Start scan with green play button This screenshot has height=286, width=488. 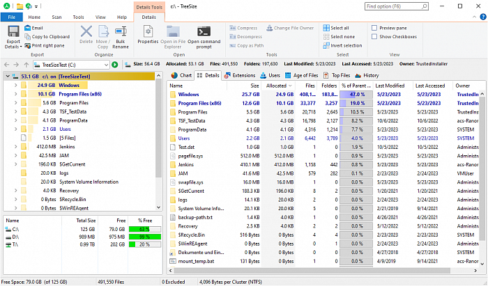click(115, 65)
